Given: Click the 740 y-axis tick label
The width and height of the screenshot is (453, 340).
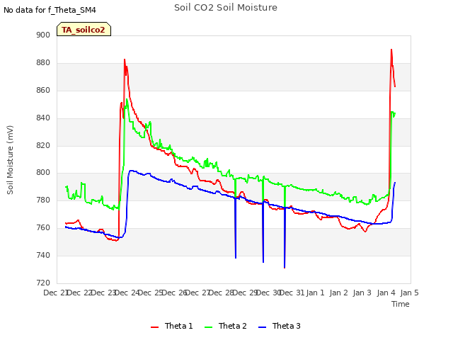Looking at the screenshot, I should coord(43,255).
